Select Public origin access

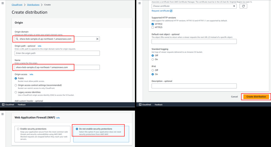pos(16,78)
